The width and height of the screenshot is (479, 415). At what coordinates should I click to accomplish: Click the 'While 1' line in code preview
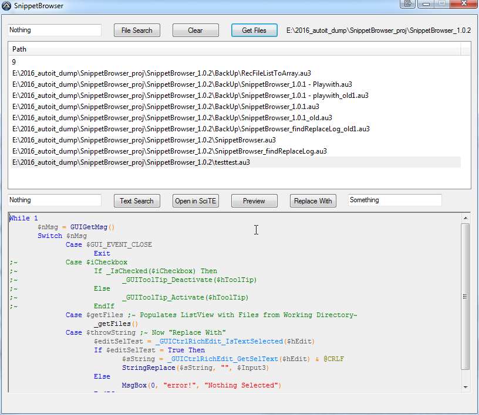click(x=23, y=218)
